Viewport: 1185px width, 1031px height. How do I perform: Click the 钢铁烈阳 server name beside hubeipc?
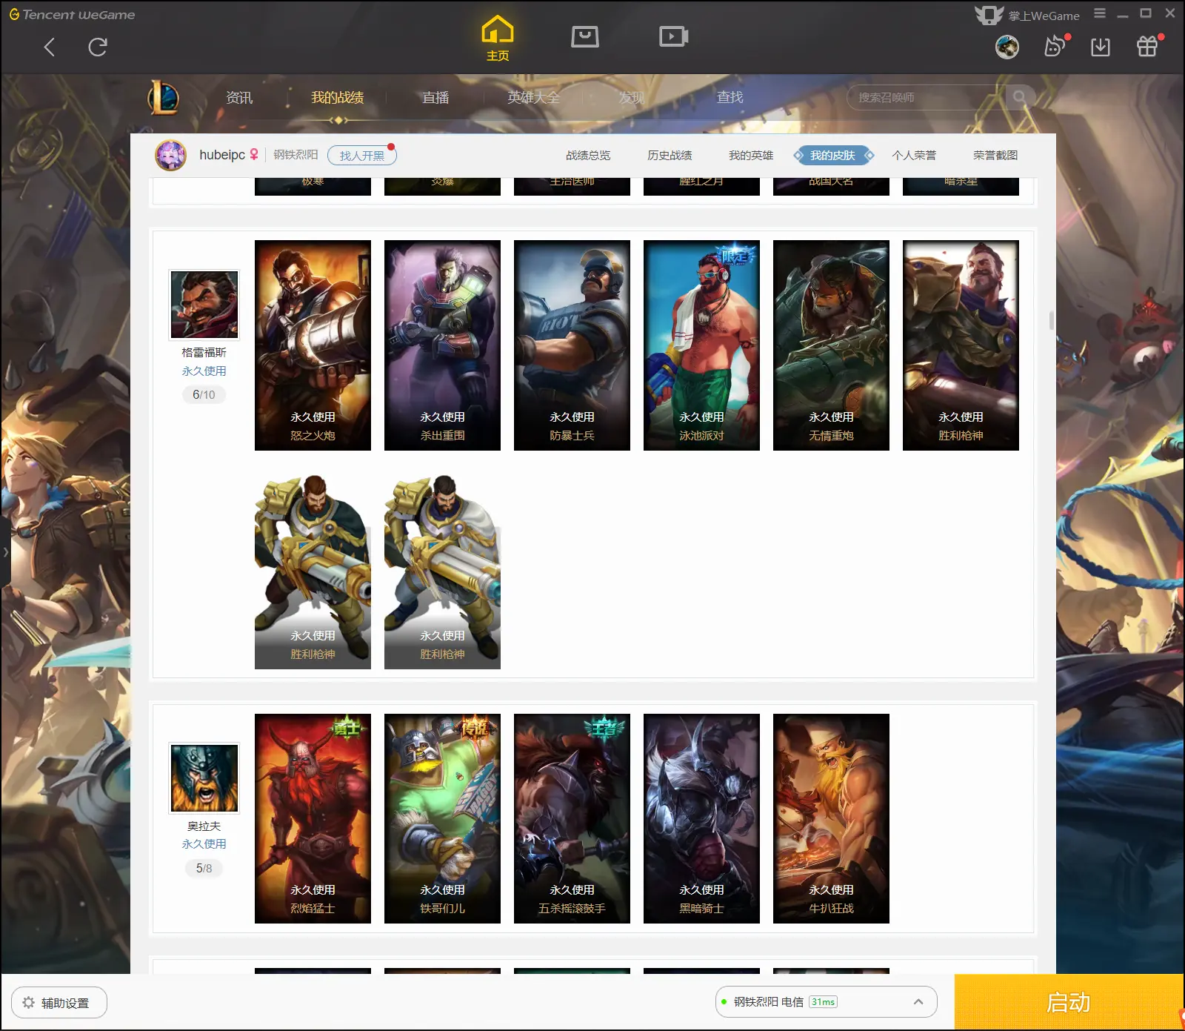(x=296, y=155)
